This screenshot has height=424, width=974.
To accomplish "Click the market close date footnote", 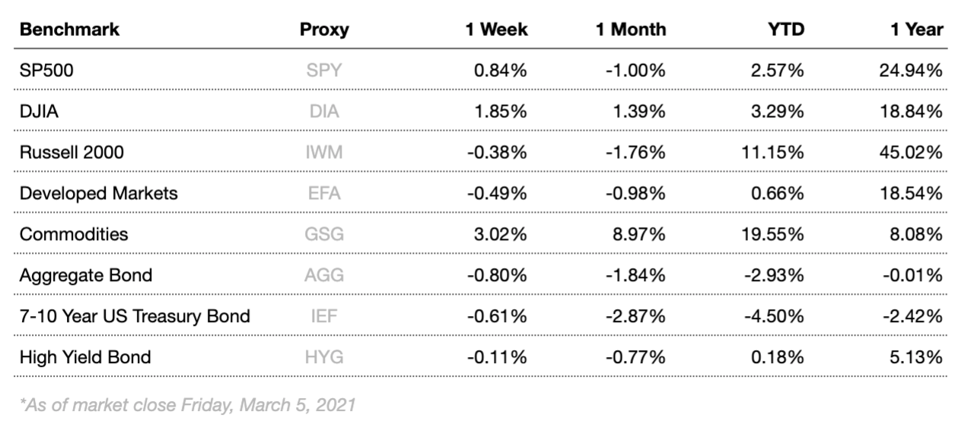I will [187, 404].
